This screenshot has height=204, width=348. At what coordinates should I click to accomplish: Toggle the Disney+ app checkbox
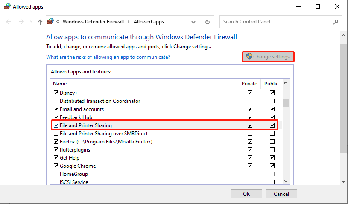click(56, 93)
